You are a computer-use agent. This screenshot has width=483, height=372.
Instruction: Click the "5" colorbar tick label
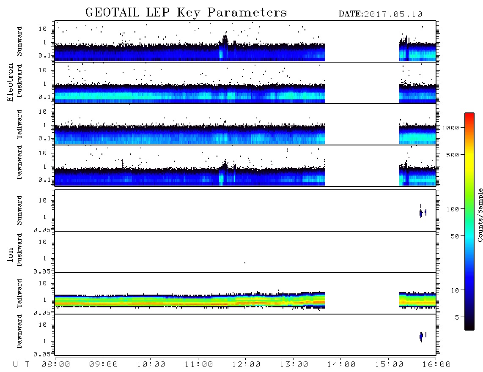coord(457,317)
